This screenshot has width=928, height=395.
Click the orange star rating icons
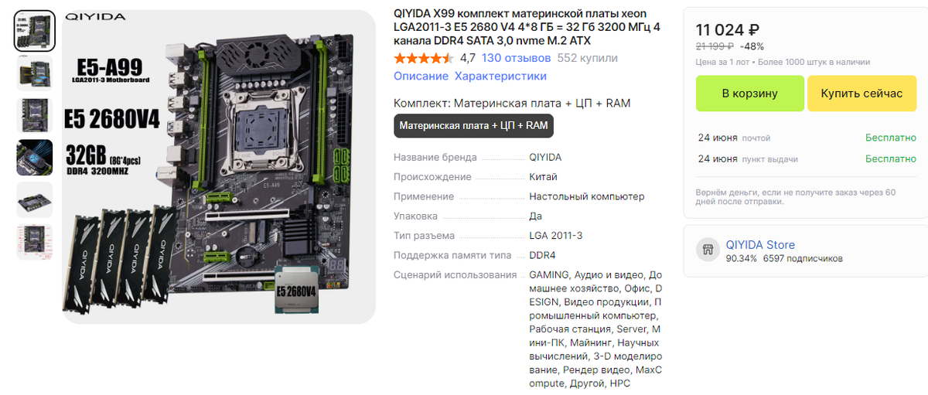[x=423, y=58]
